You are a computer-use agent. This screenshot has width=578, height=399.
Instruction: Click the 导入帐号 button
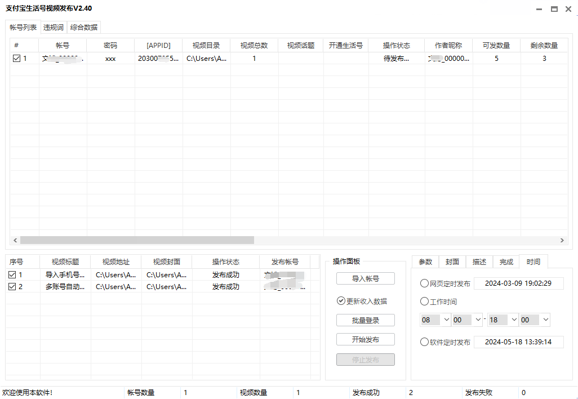[x=365, y=278]
